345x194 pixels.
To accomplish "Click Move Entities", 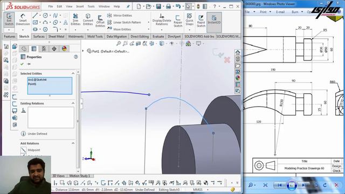I will pos(119,29).
